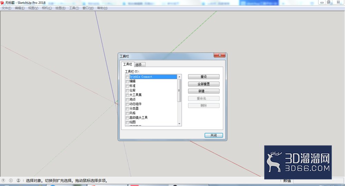The image size is (345, 186).
Task: Enable the 编辑 toolbar checkbox
Action: tap(127, 81)
